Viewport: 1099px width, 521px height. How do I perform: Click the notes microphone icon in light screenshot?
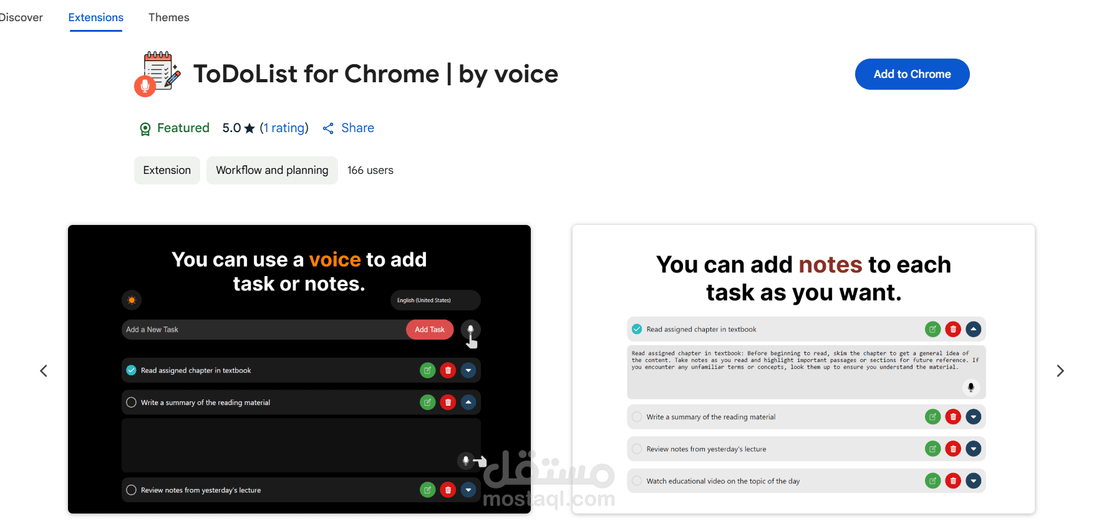[971, 387]
